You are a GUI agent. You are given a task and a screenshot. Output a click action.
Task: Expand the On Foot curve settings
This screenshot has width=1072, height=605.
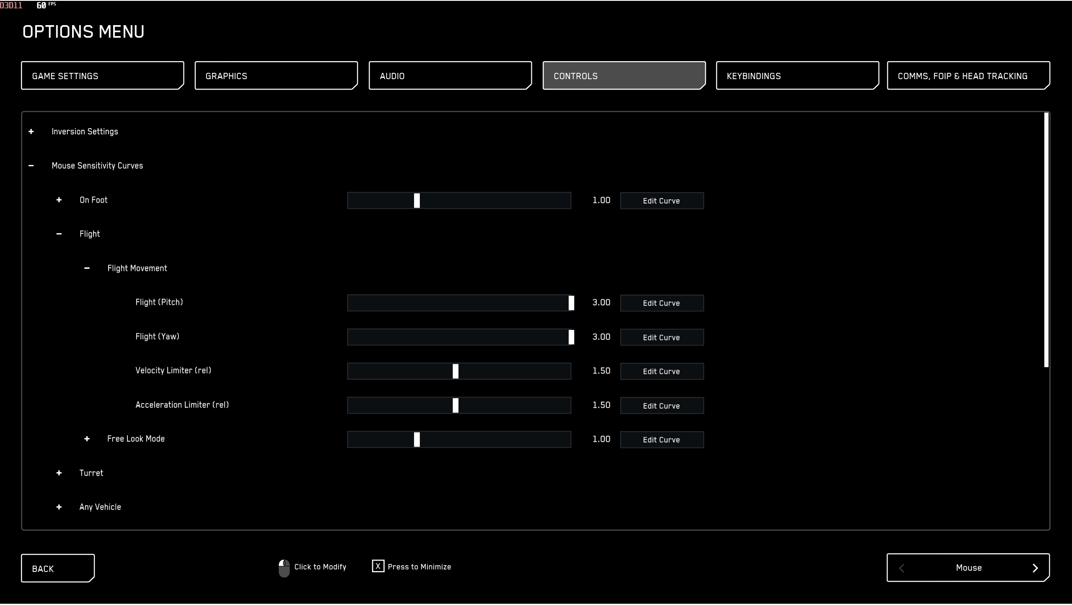59,200
